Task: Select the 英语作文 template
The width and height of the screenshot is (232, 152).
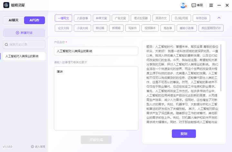Action: pyautogui.click(x=161, y=18)
